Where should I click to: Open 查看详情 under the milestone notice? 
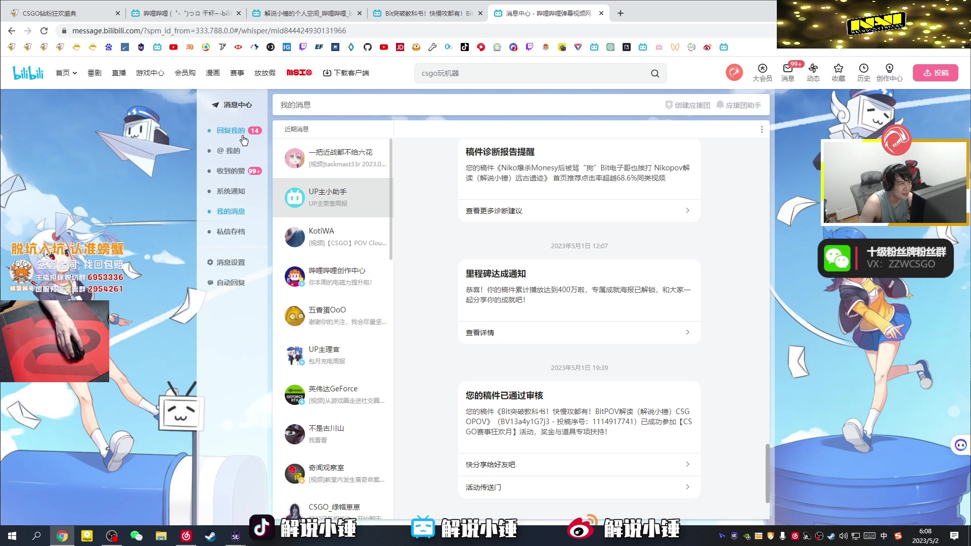point(479,332)
